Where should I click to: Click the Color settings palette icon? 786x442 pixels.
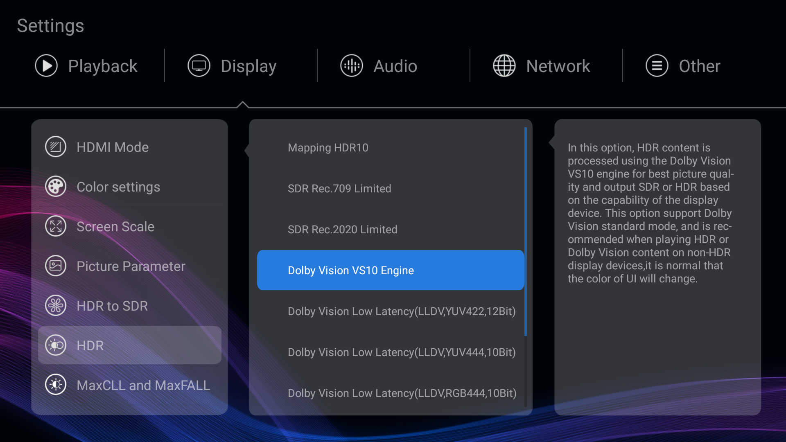coord(56,186)
